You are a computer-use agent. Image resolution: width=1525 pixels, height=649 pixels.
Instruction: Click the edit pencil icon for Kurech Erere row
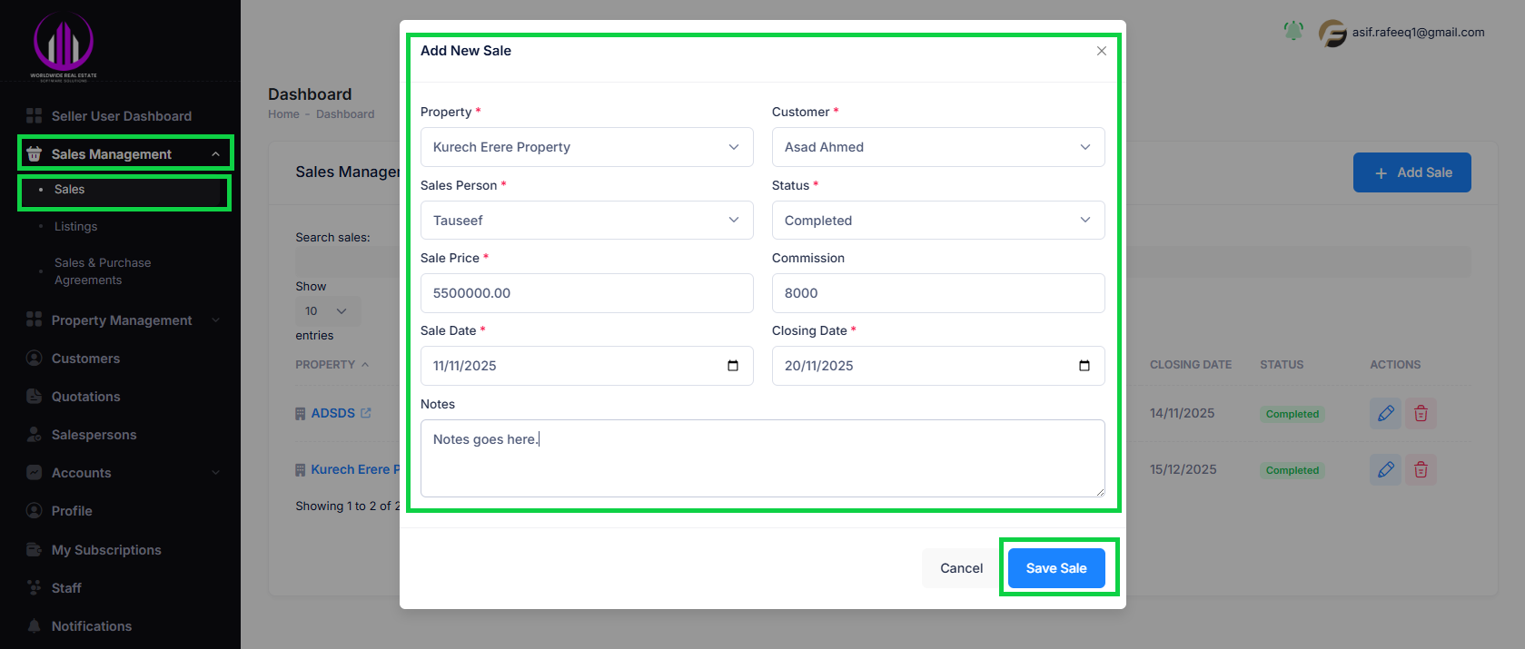pyautogui.click(x=1385, y=470)
